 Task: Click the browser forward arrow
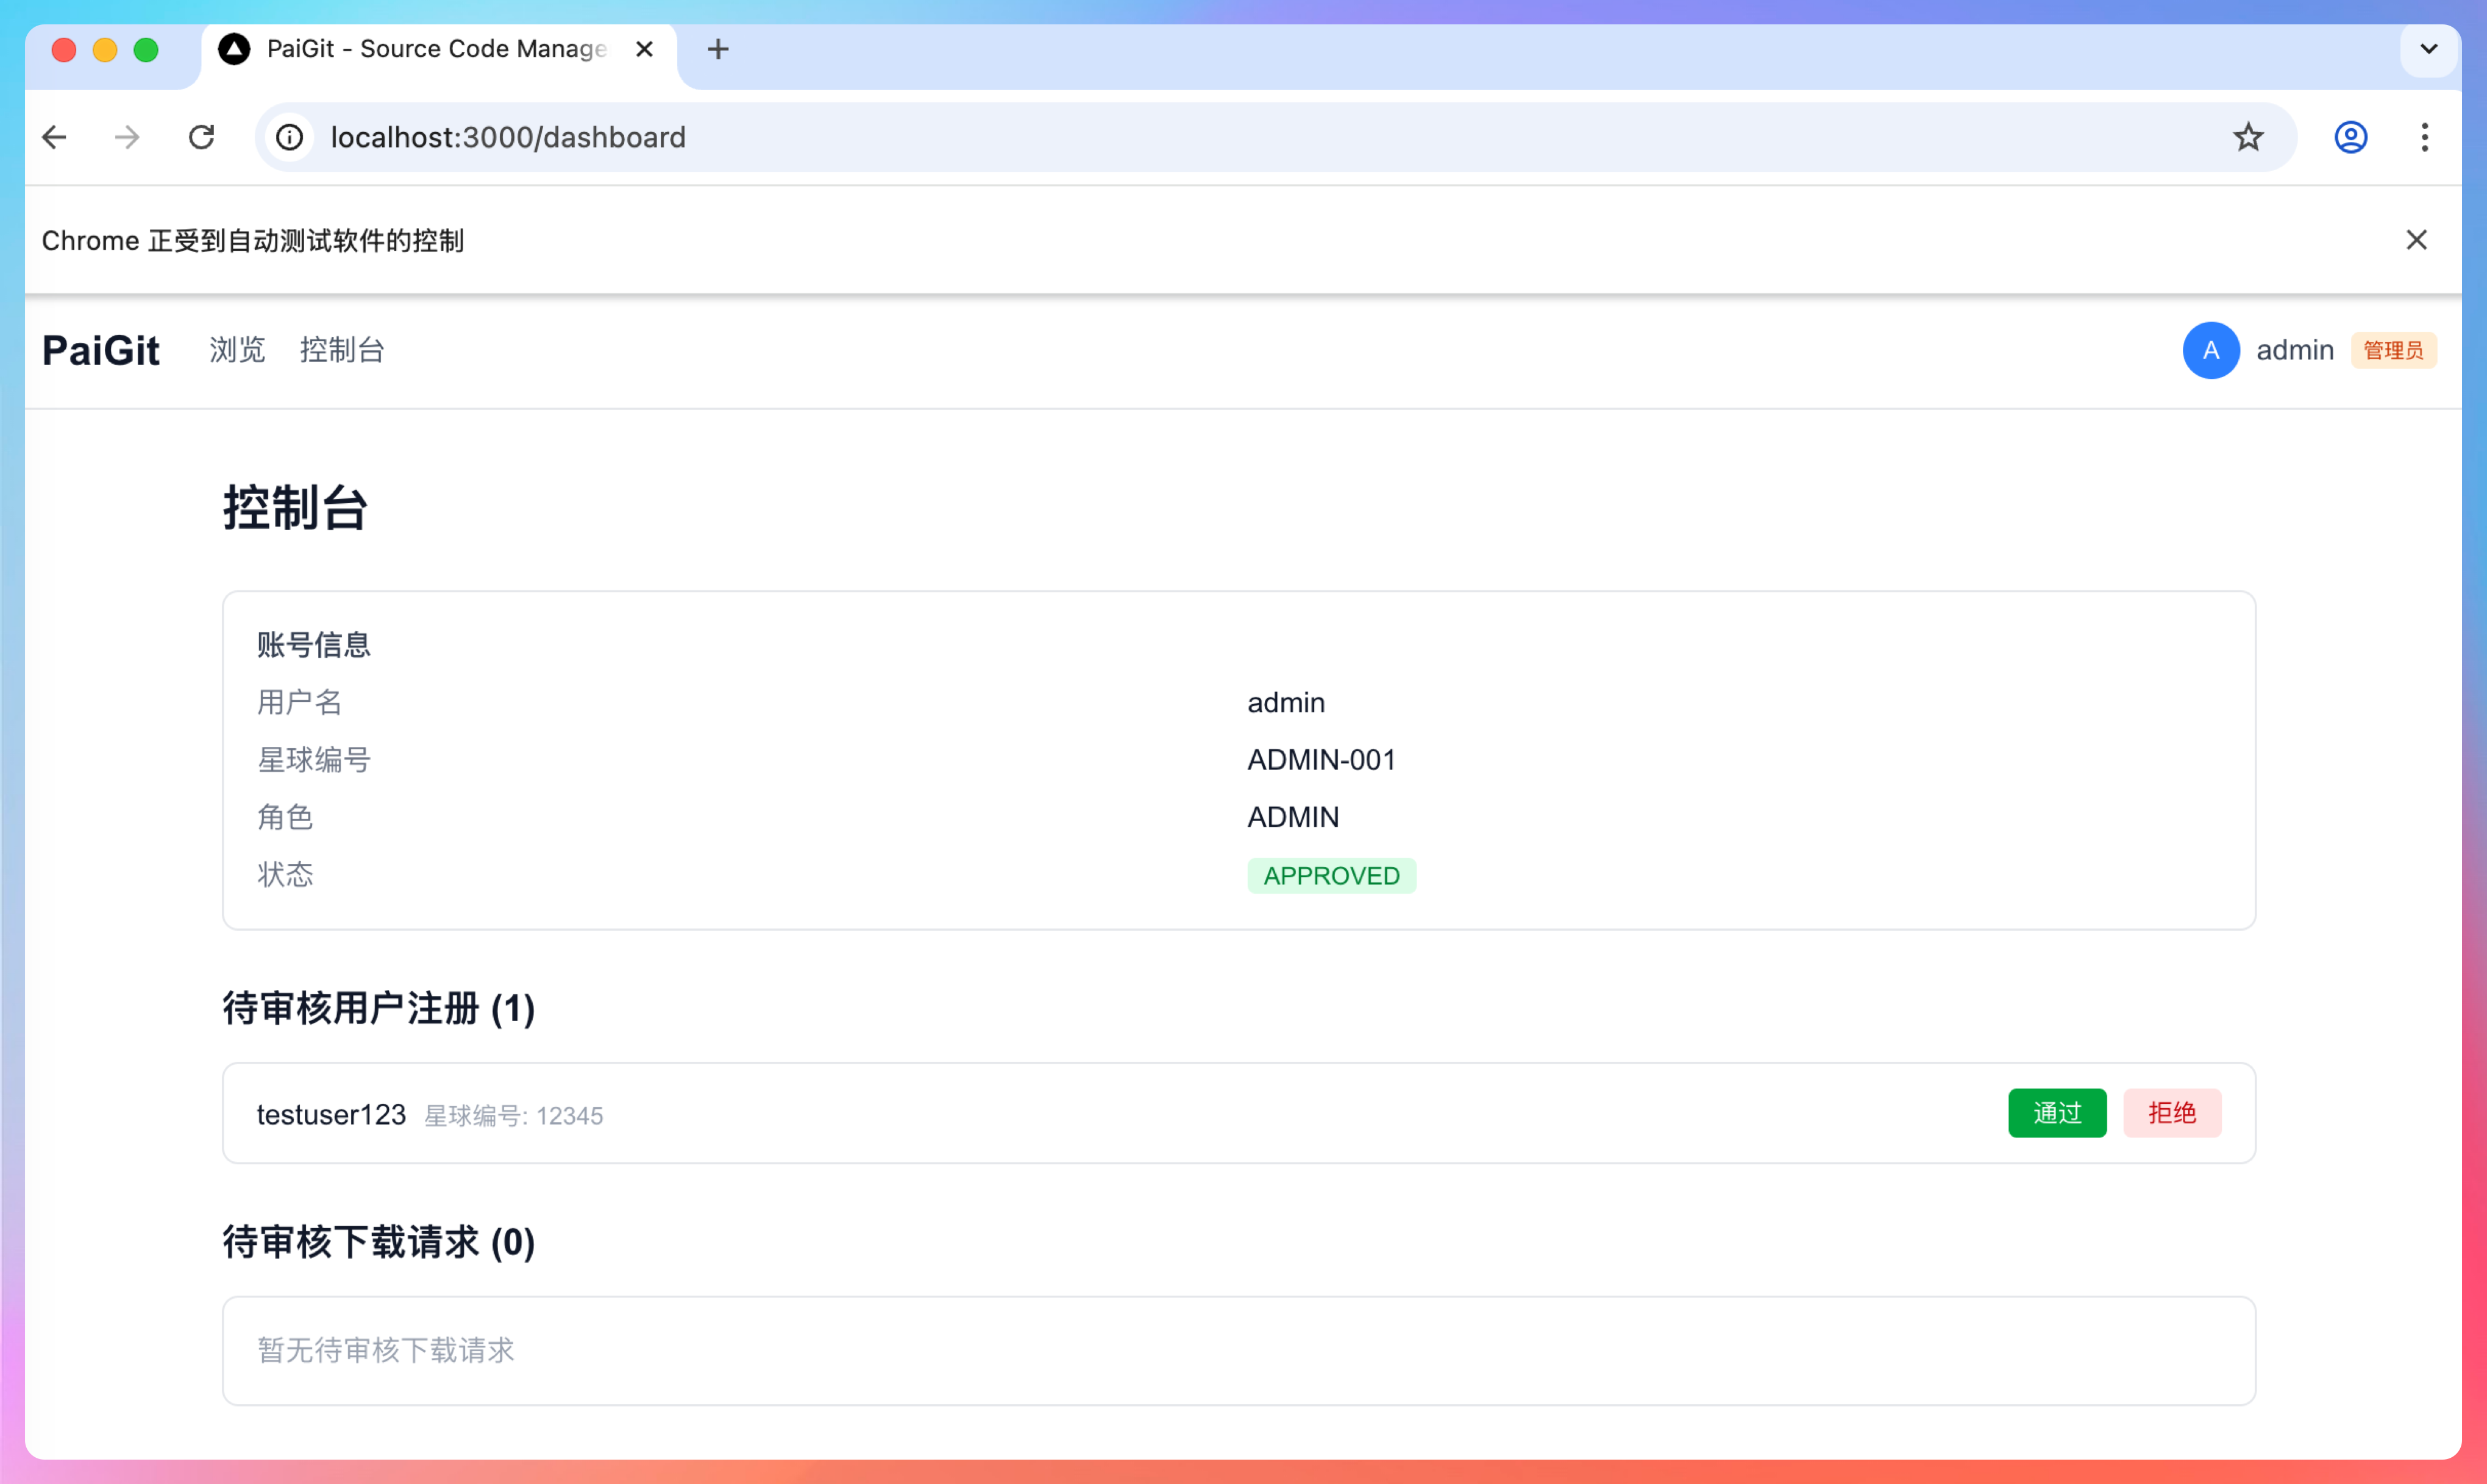pyautogui.click(x=127, y=137)
